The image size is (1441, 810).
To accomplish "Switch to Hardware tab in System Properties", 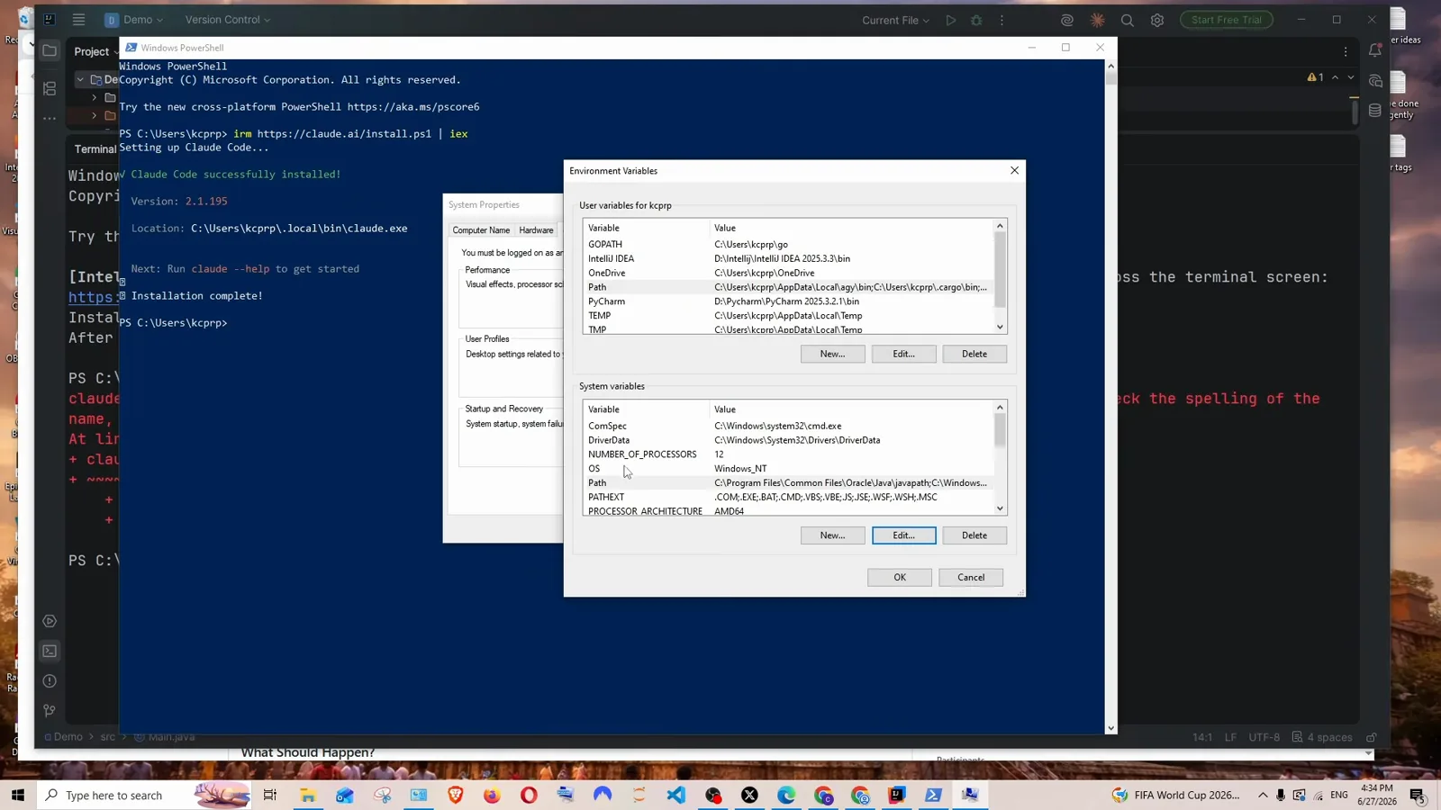I will [x=536, y=230].
